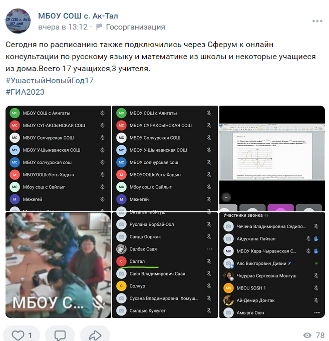
Task: Open the three-dot post options menu
Action: coord(317,21)
